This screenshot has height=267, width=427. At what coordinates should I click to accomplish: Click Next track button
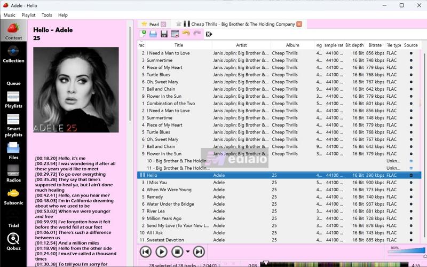click(199, 252)
